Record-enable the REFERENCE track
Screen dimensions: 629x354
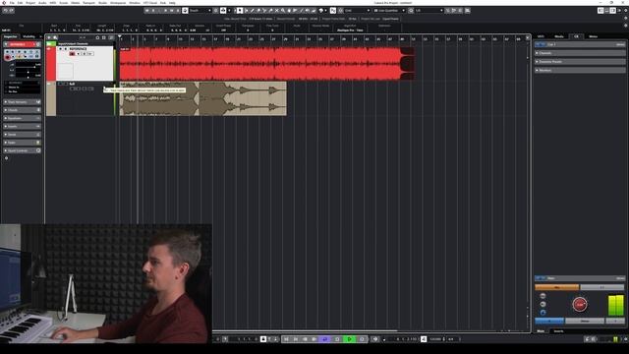click(72, 54)
